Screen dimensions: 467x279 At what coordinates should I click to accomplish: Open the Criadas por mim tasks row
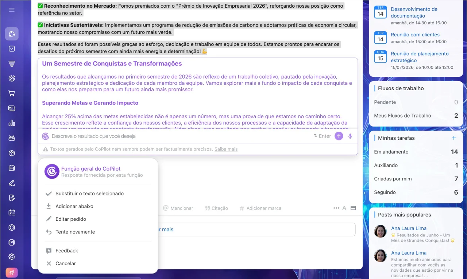pos(416,179)
